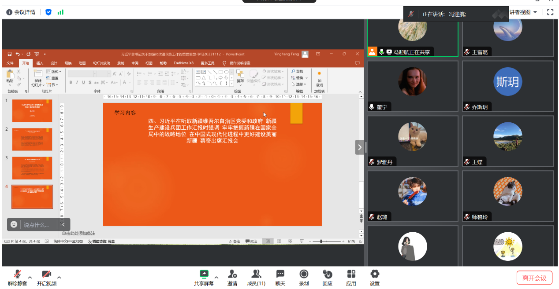The width and height of the screenshot is (559, 289).
Task: Click the share screen (共享屏幕) icon
Action: pos(204,278)
